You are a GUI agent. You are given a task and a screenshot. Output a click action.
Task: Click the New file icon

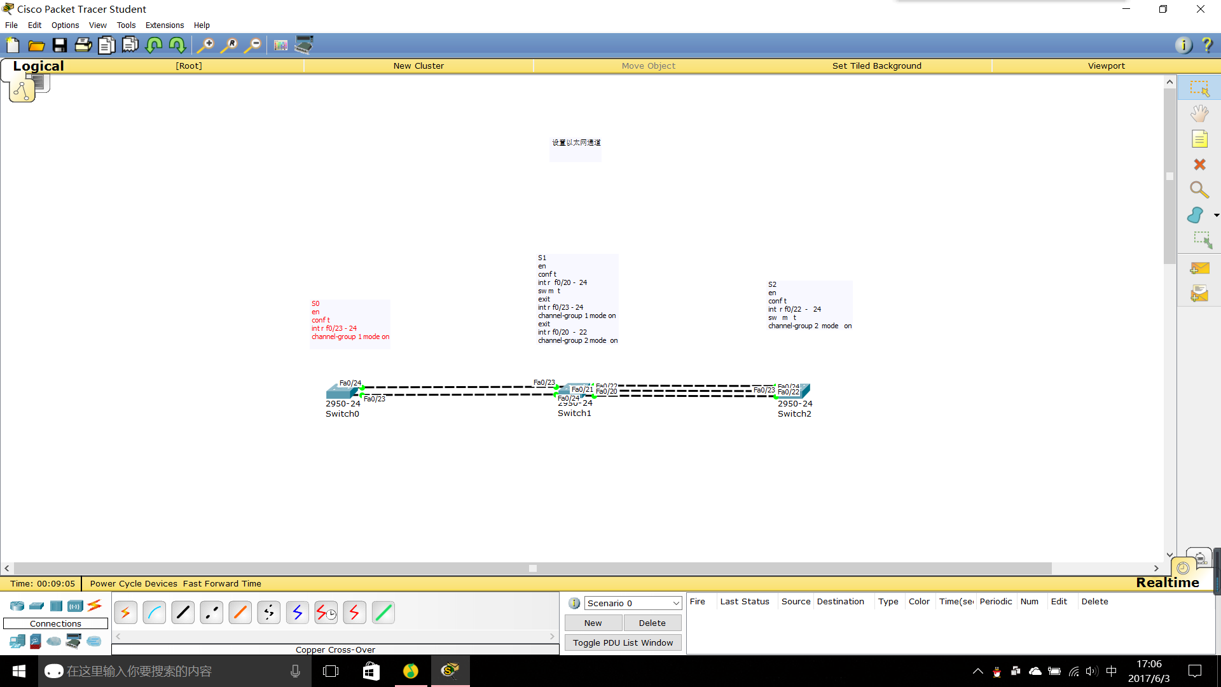tap(13, 45)
